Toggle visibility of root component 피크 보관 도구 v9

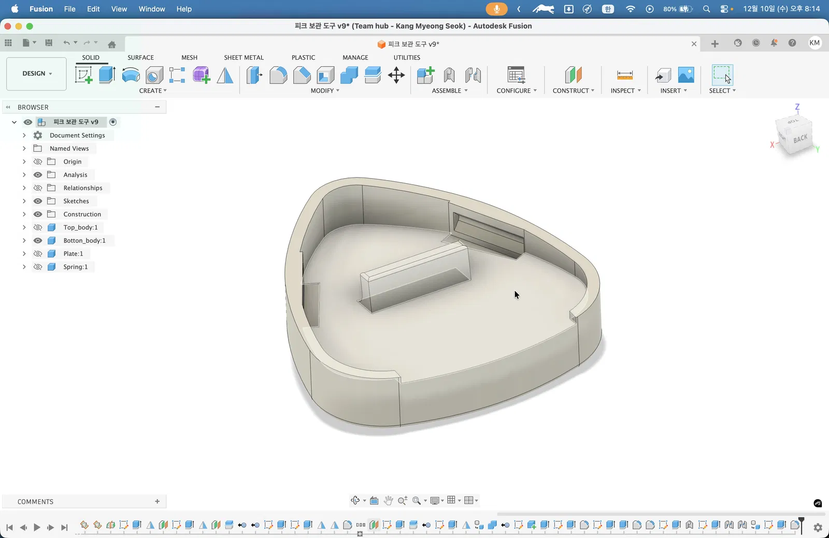tap(28, 122)
